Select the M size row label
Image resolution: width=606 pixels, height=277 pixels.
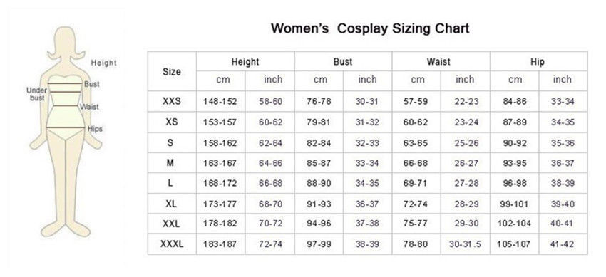(x=170, y=163)
